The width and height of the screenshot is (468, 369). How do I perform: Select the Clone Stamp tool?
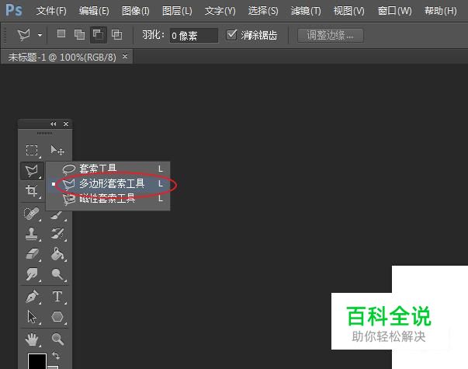tap(32, 234)
